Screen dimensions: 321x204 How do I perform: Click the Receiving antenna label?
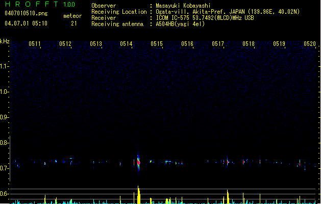pyautogui.click(x=117, y=24)
